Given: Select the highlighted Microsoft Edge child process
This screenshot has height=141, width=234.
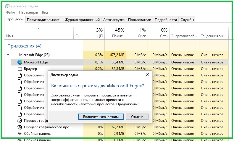Looking at the screenshot, I should click(x=120, y=62).
